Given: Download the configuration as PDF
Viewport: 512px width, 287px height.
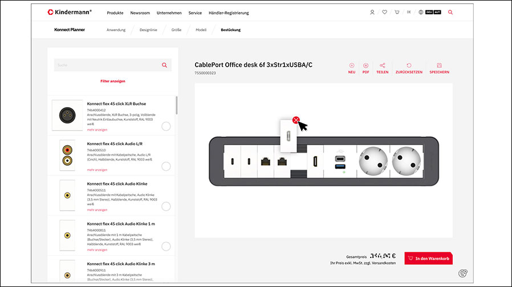Looking at the screenshot, I should 365,68.
